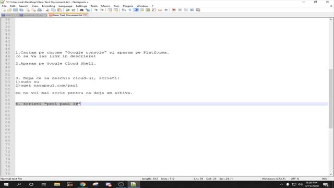The width and height of the screenshot is (334, 188).
Task: Save the document with the Save icon
Action: click(x=15, y=10)
